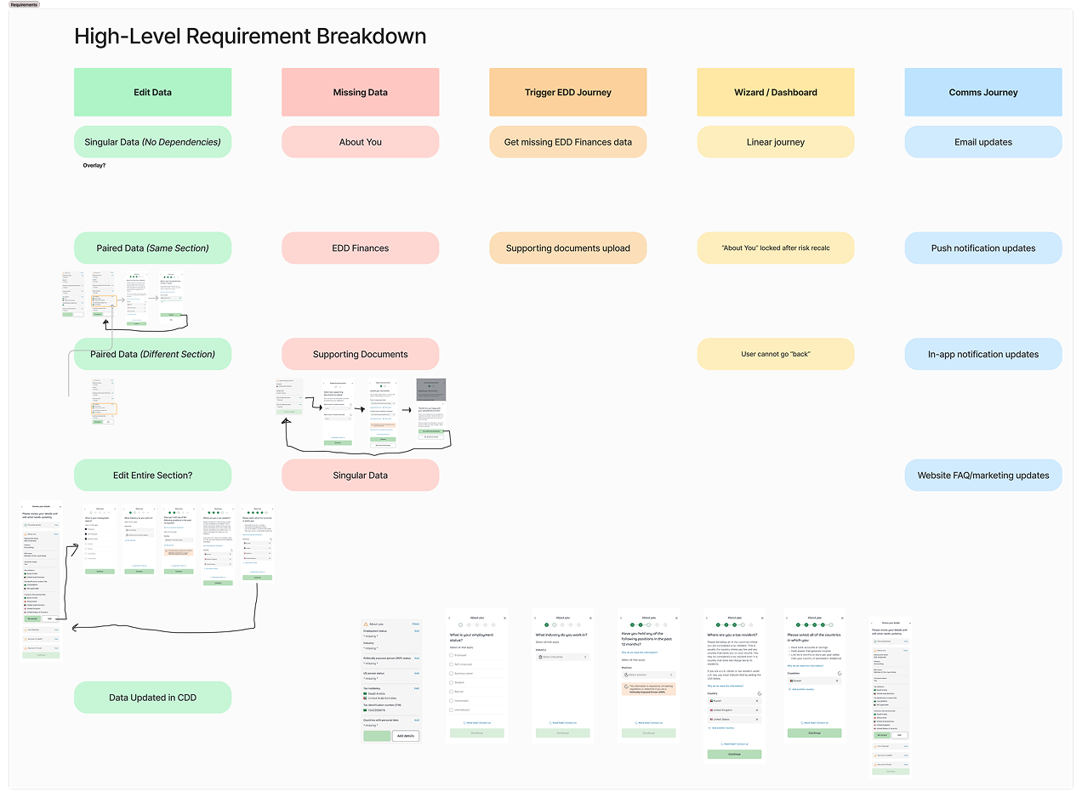
Task: Click the close X on the employment status screen
Action: coord(504,618)
